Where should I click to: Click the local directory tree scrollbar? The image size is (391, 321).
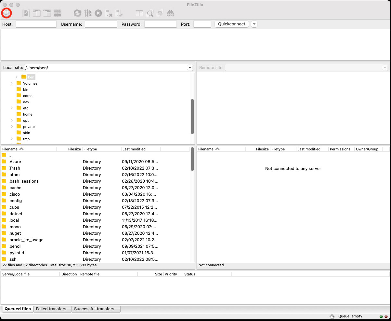pos(192,116)
